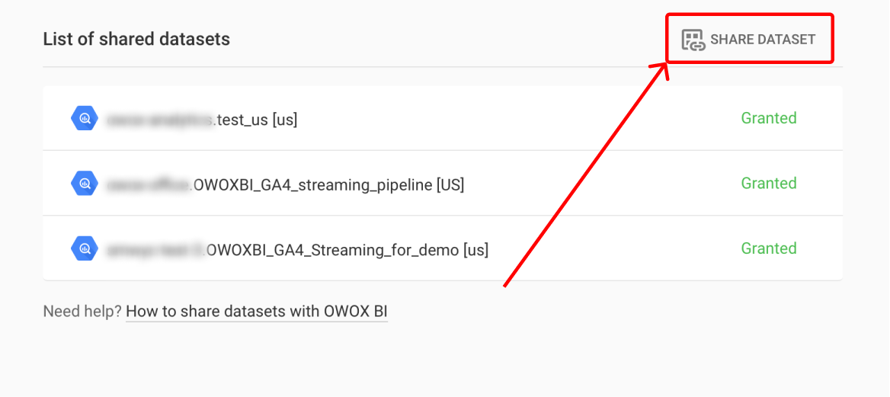890x397 pixels.
Task: Select the test_us [us] dataset name
Action: click(x=257, y=120)
